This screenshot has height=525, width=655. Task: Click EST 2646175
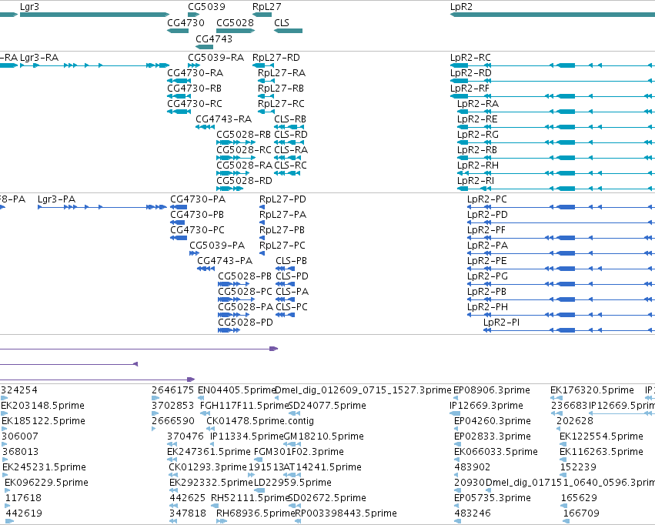tap(172, 390)
